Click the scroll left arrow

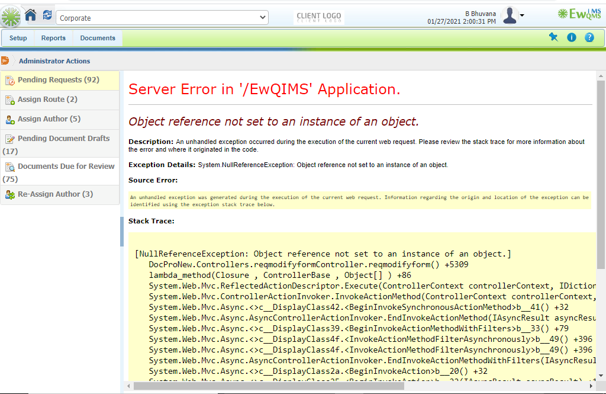click(128, 386)
